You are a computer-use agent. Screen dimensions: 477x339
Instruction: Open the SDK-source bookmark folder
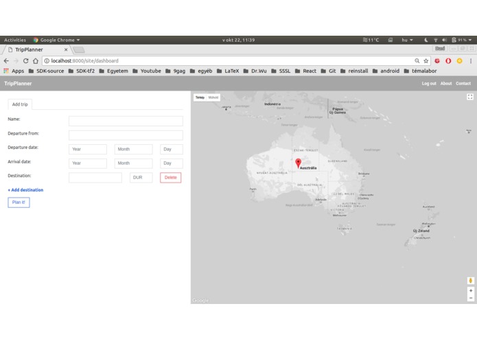46,71
